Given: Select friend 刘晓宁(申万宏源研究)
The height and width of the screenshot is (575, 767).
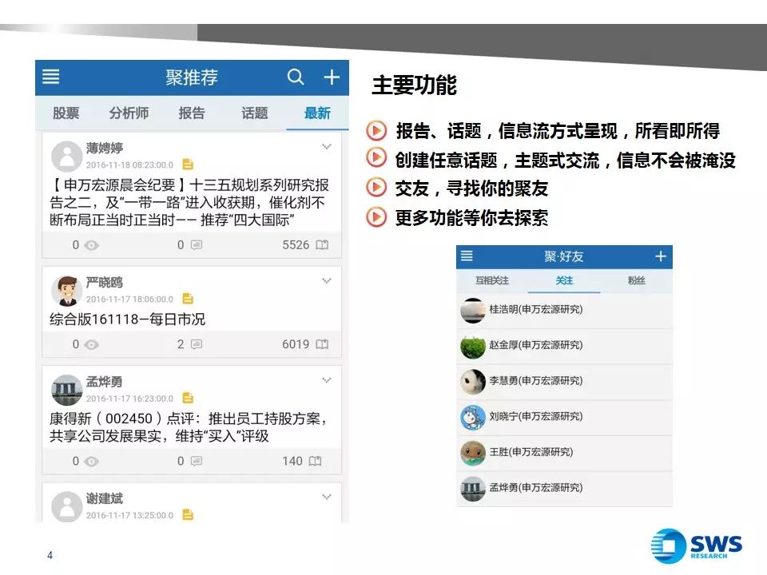Looking at the screenshot, I should (564, 417).
